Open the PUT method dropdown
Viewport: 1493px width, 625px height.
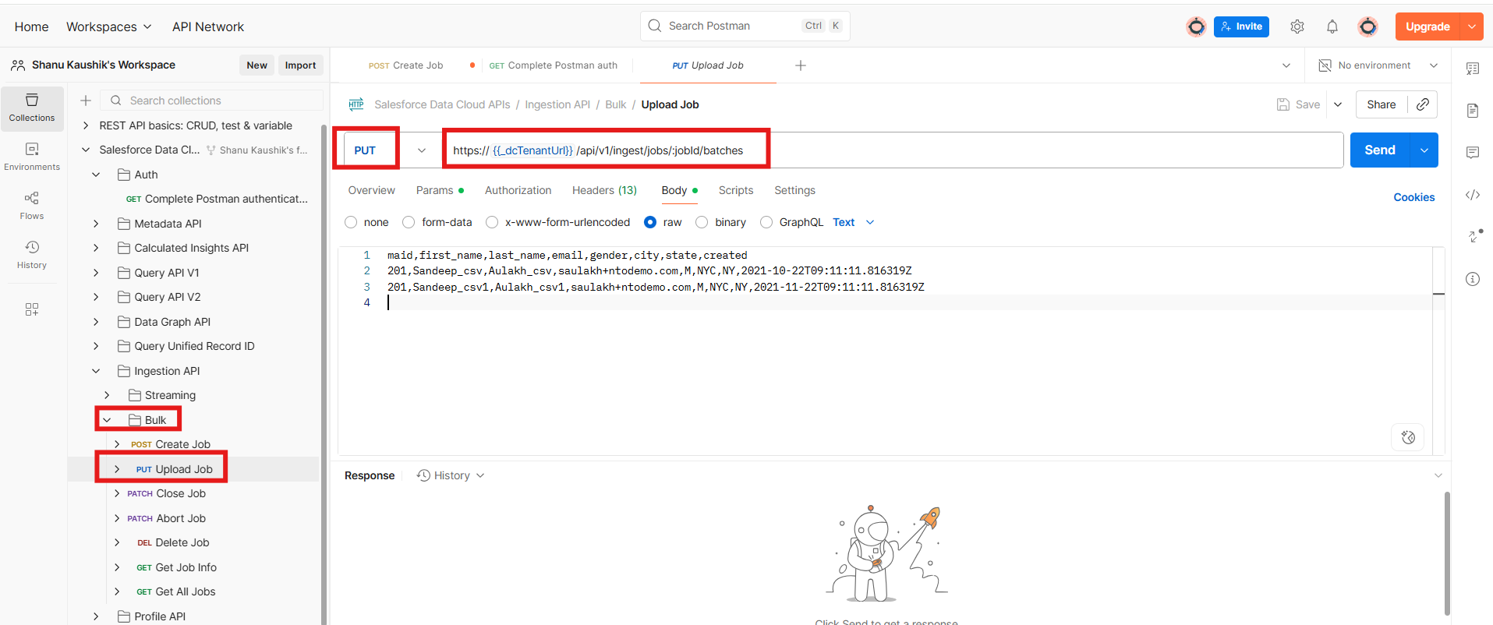click(x=421, y=150)
